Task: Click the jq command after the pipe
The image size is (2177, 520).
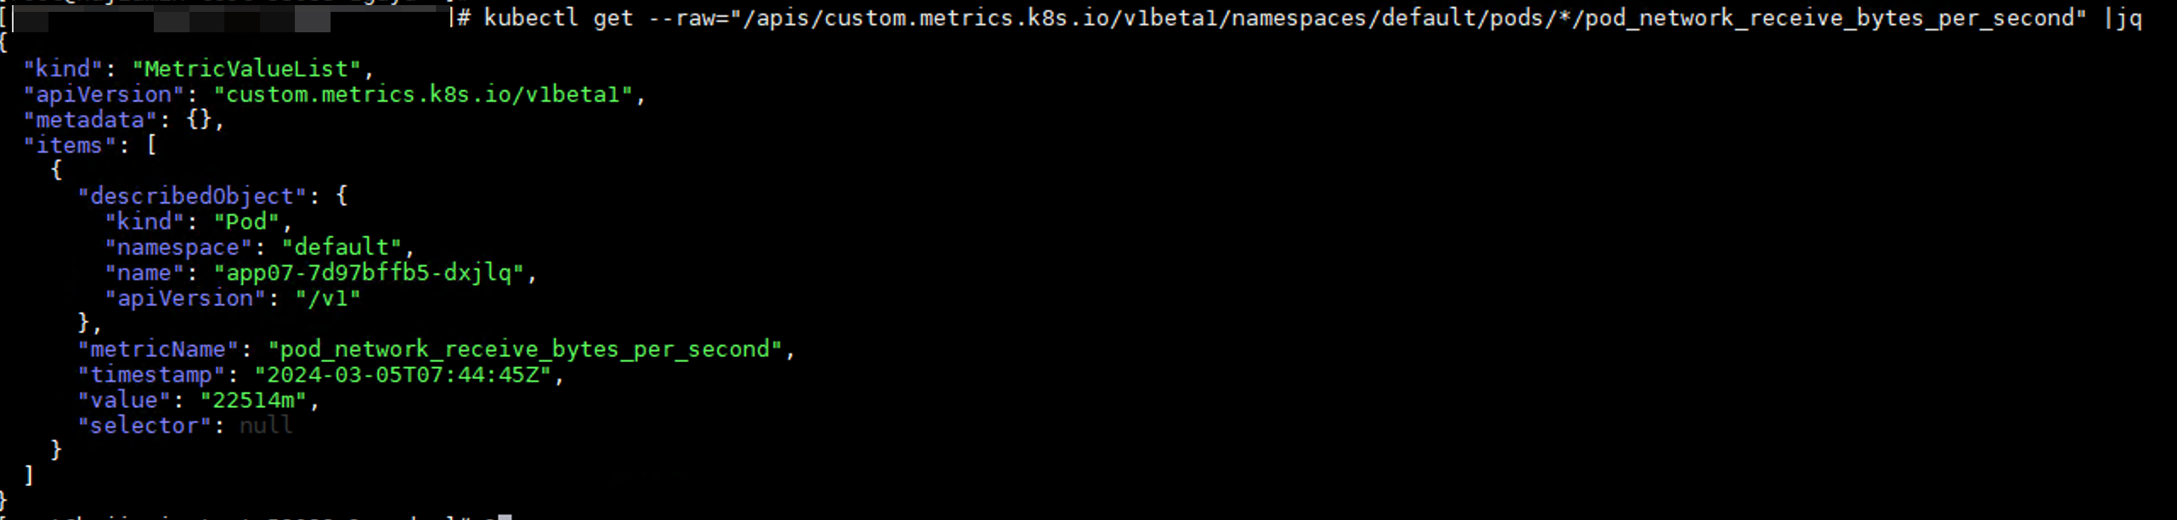Action: 2129,18
